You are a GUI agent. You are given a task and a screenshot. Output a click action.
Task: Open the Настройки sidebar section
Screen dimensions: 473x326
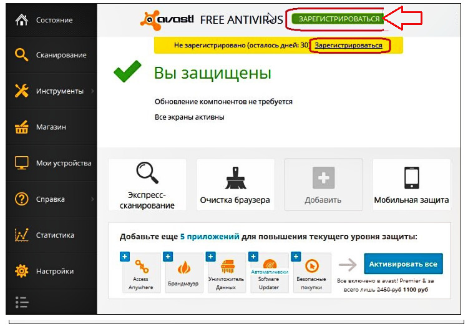[x=51, y=271]
